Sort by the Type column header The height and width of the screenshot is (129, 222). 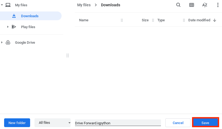point(161,20)
